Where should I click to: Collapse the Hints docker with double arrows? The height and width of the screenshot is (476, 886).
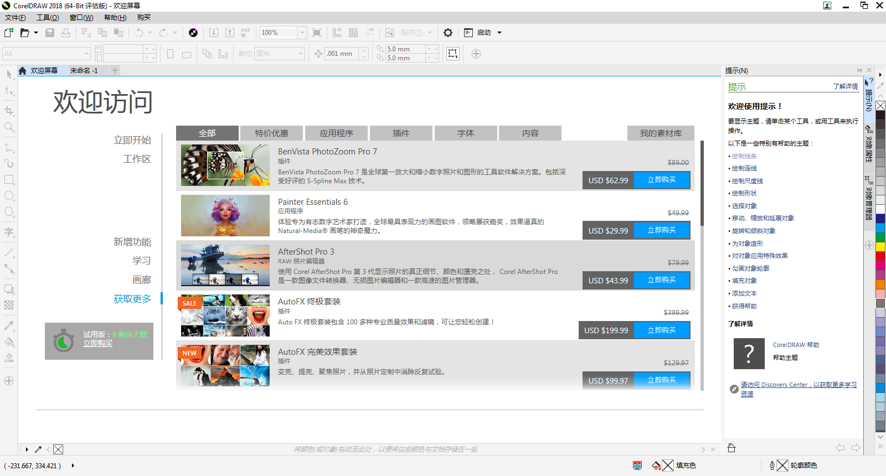coord(859,70)
